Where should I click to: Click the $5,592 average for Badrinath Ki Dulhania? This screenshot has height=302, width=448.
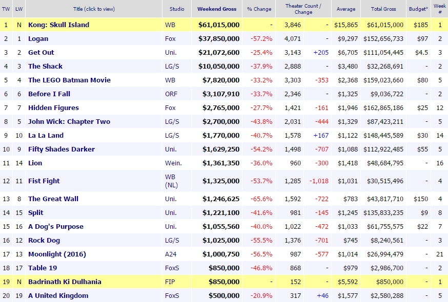(x=348, y=282)
